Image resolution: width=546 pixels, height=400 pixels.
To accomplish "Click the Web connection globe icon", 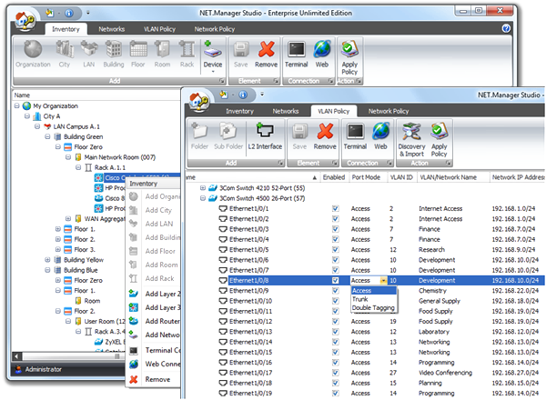I will click(x=322, y=49).
